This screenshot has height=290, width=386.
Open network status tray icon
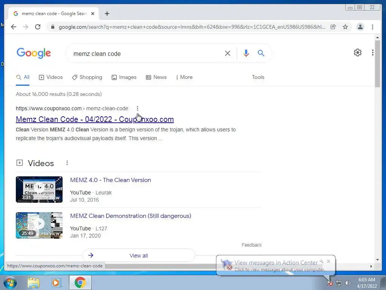tap(339, 283)
